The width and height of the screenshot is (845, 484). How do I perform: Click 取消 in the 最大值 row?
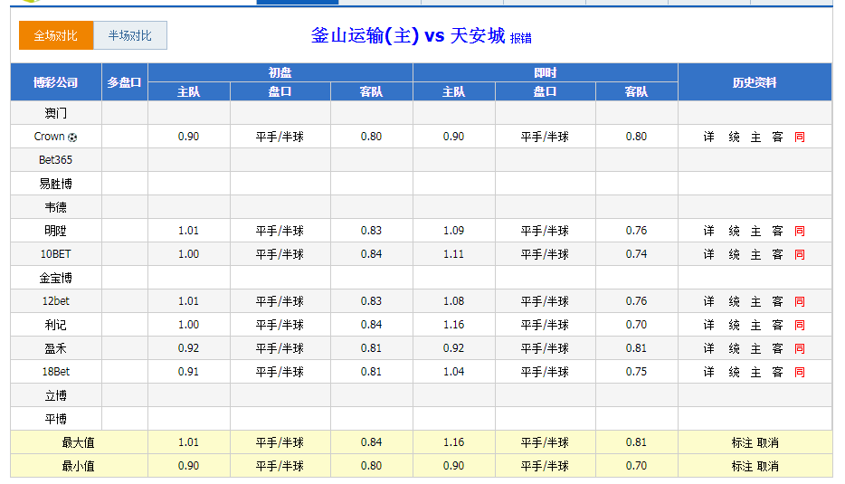[x=768, y=442]
